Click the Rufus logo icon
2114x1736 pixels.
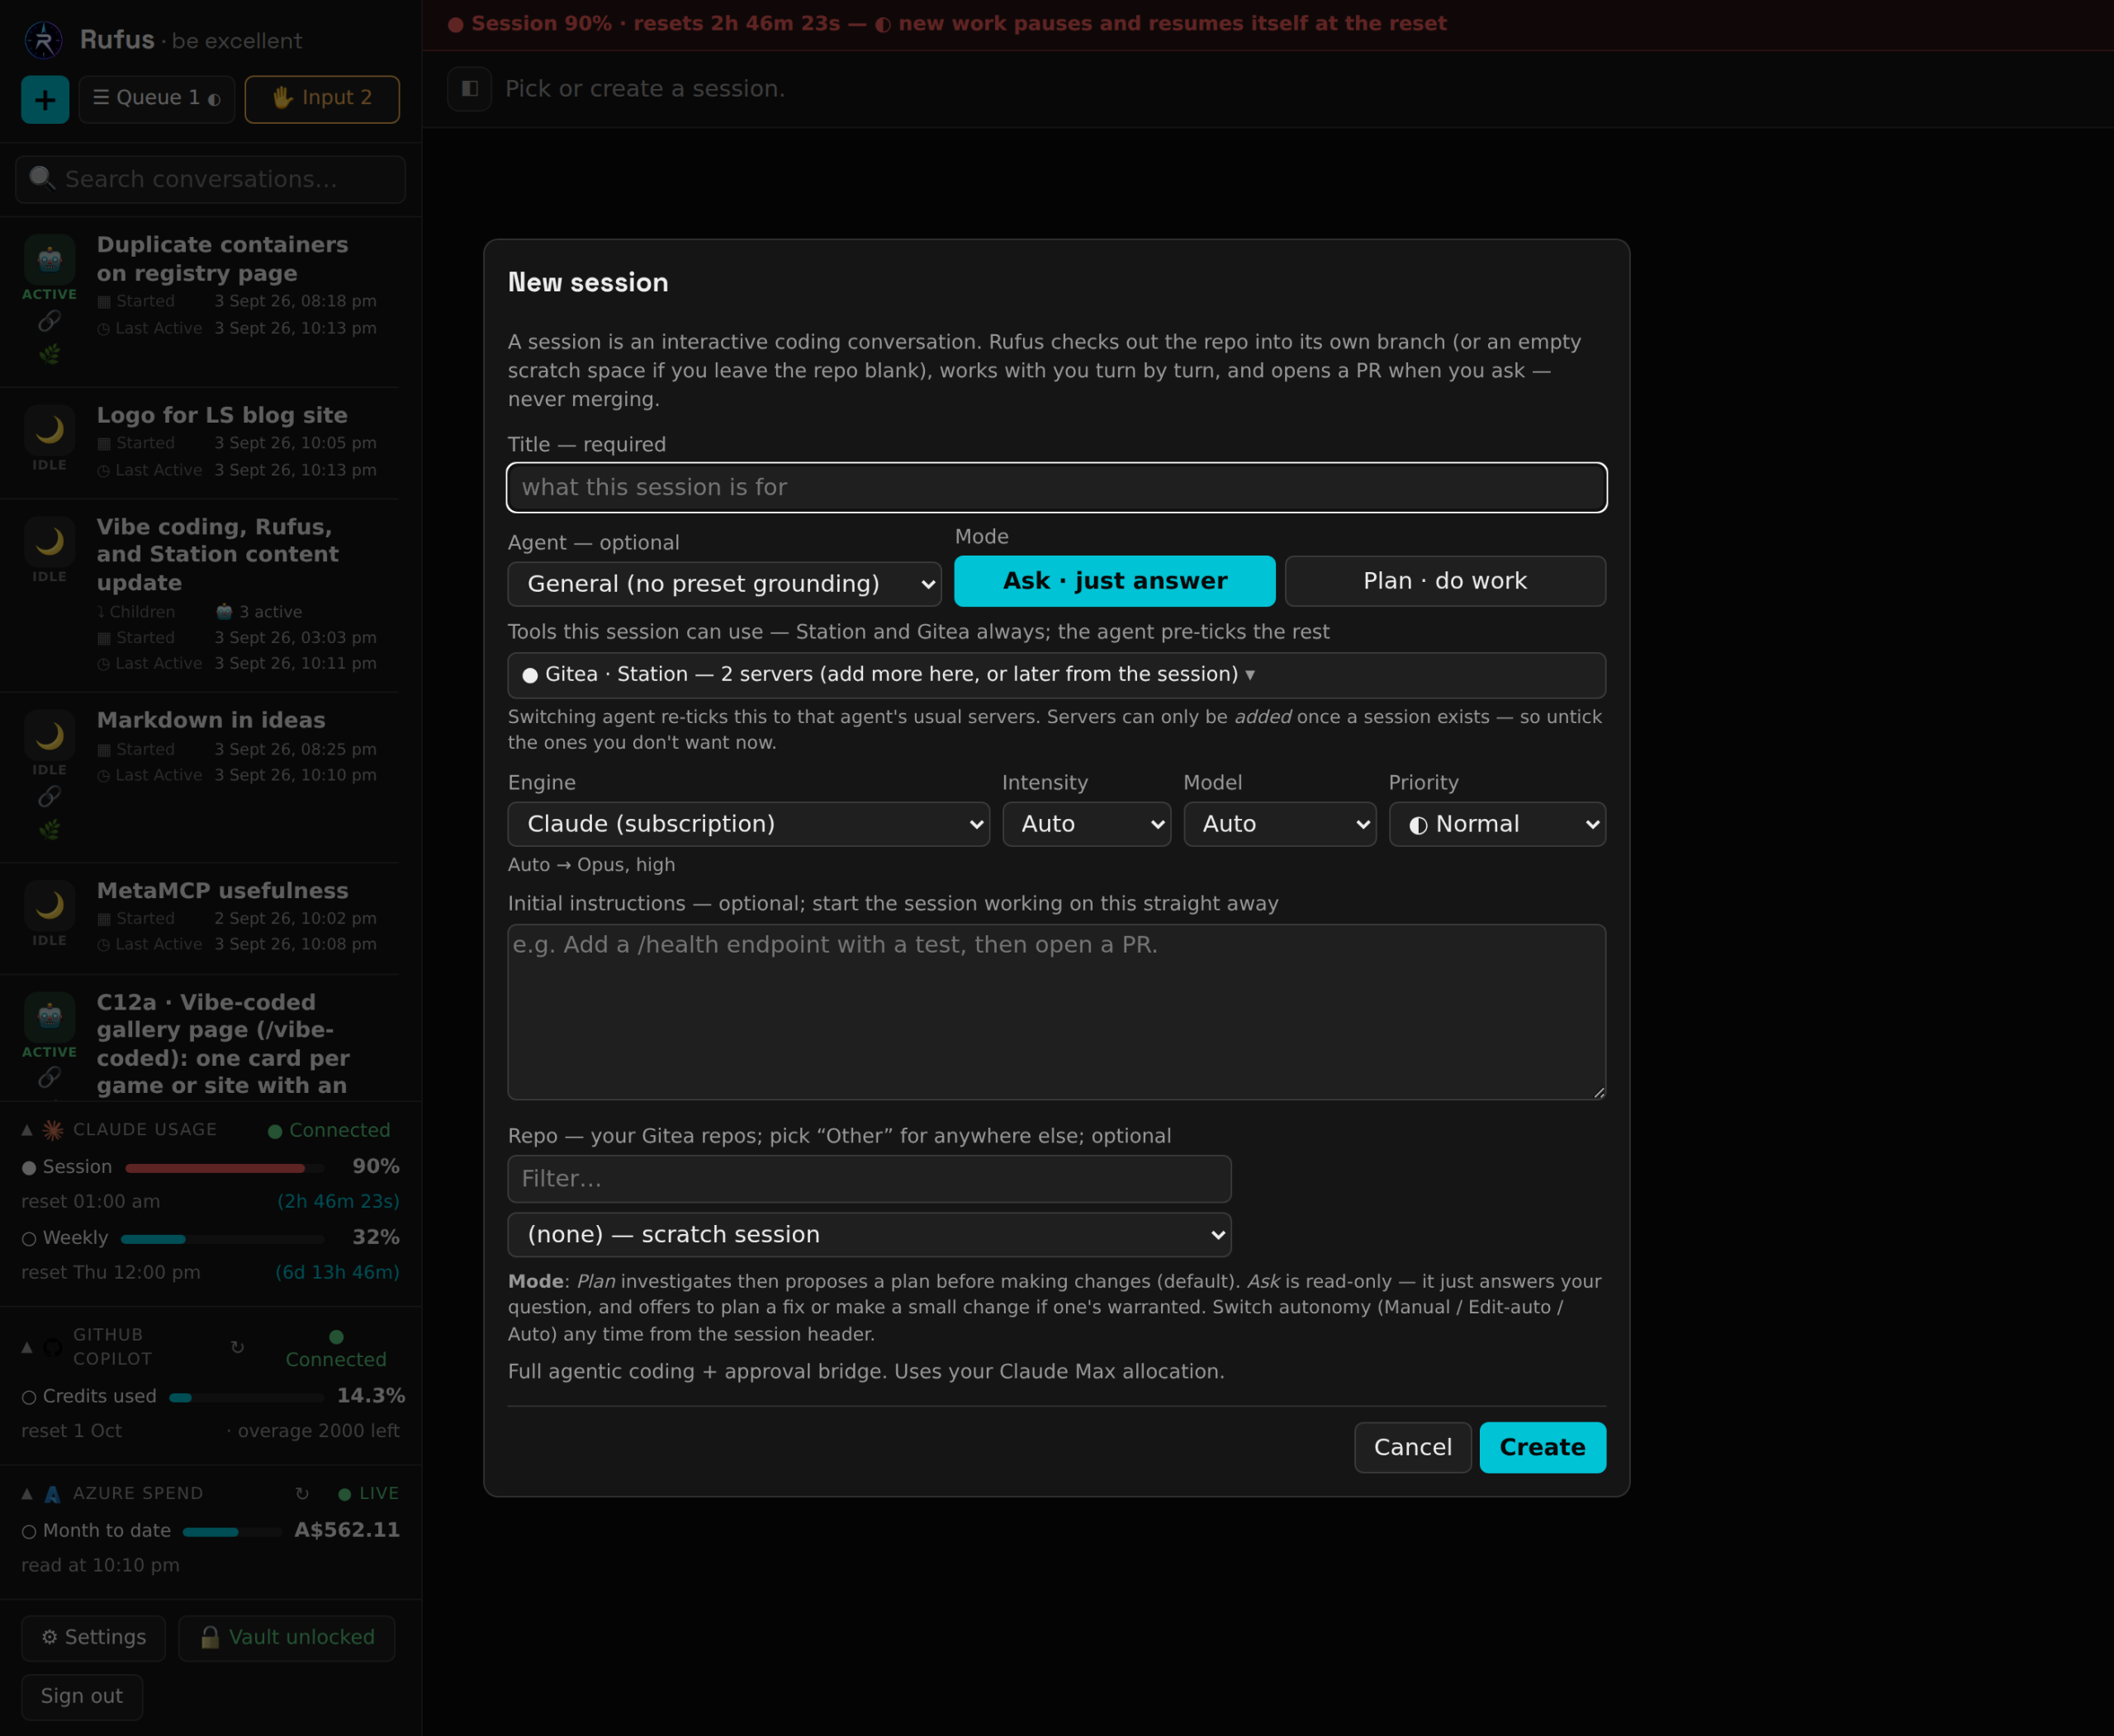[43, 40]
